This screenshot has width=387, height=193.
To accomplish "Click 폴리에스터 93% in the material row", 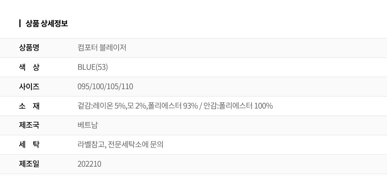I will [173, 106].
